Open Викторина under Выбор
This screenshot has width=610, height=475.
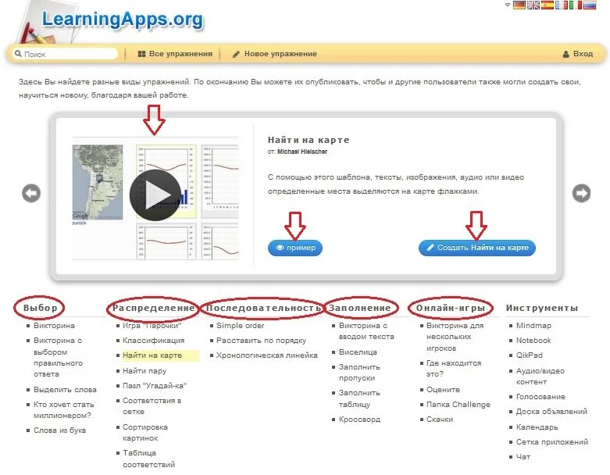coord(54,326)
